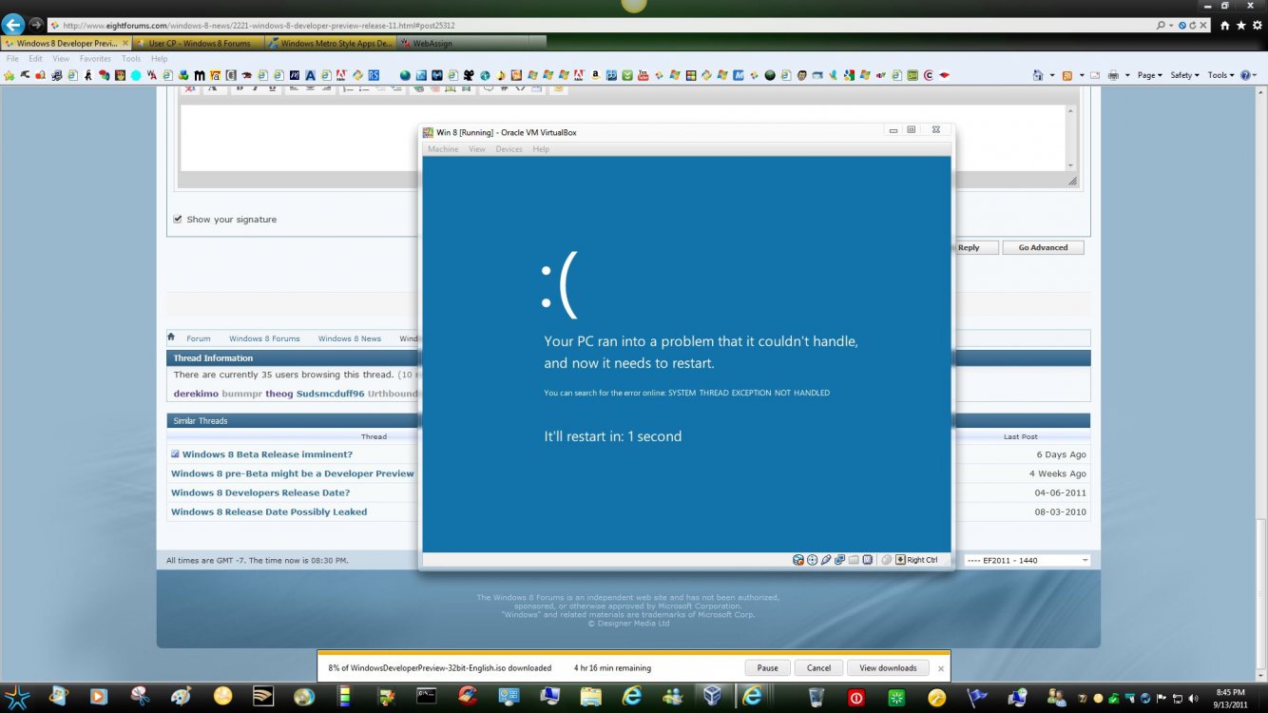
Task: Open the Devices menu in VirtualBox
Action: (509, 149)
